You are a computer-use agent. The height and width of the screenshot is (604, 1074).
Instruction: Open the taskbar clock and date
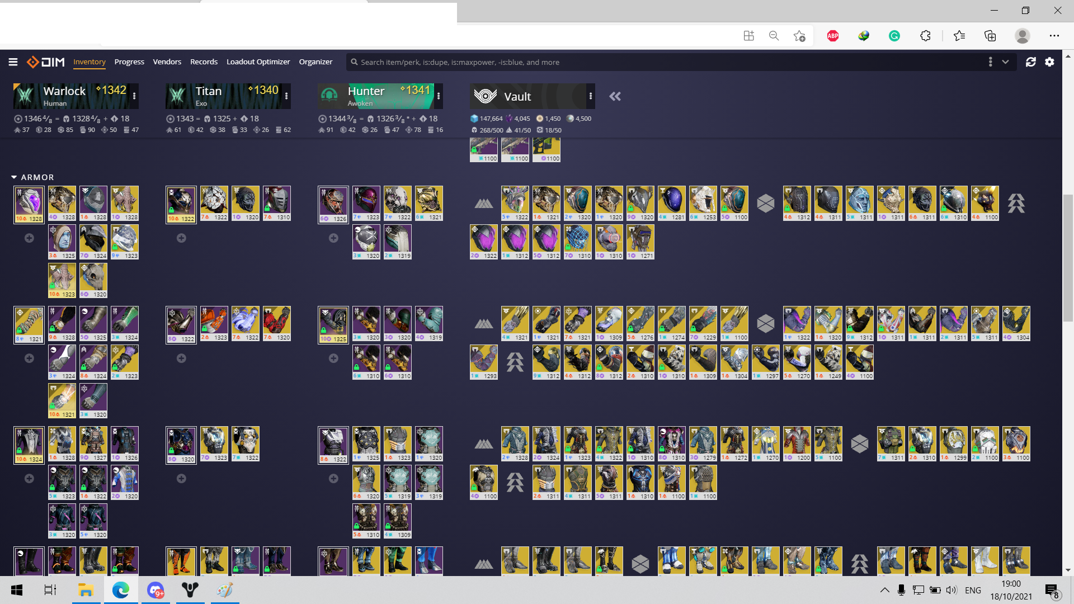1011,590
